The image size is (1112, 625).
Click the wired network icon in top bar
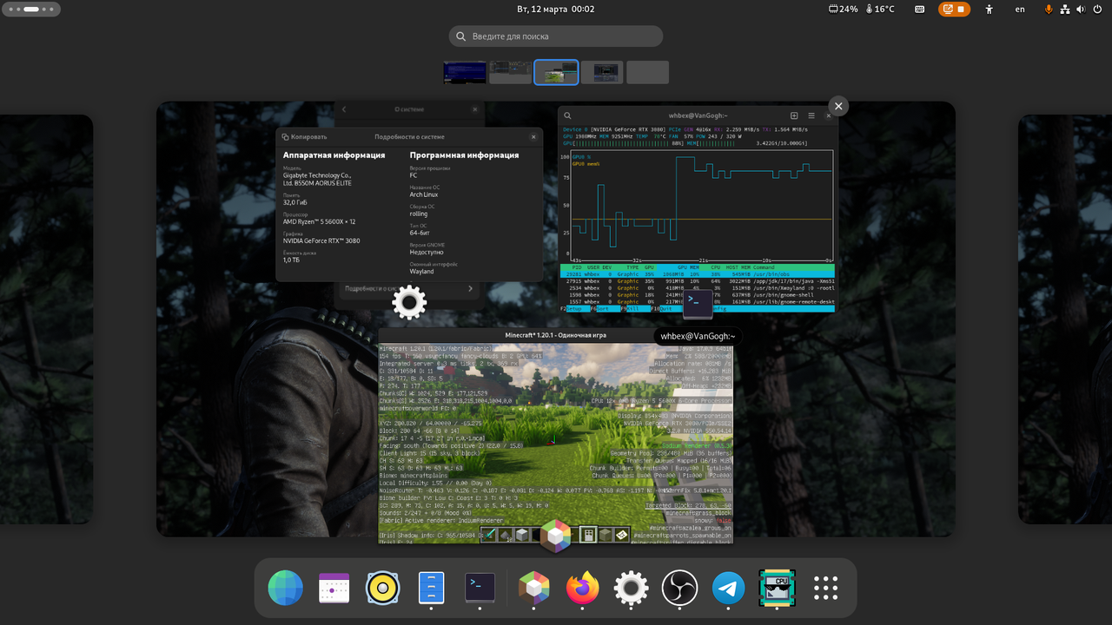click(x=1065, y=9)
